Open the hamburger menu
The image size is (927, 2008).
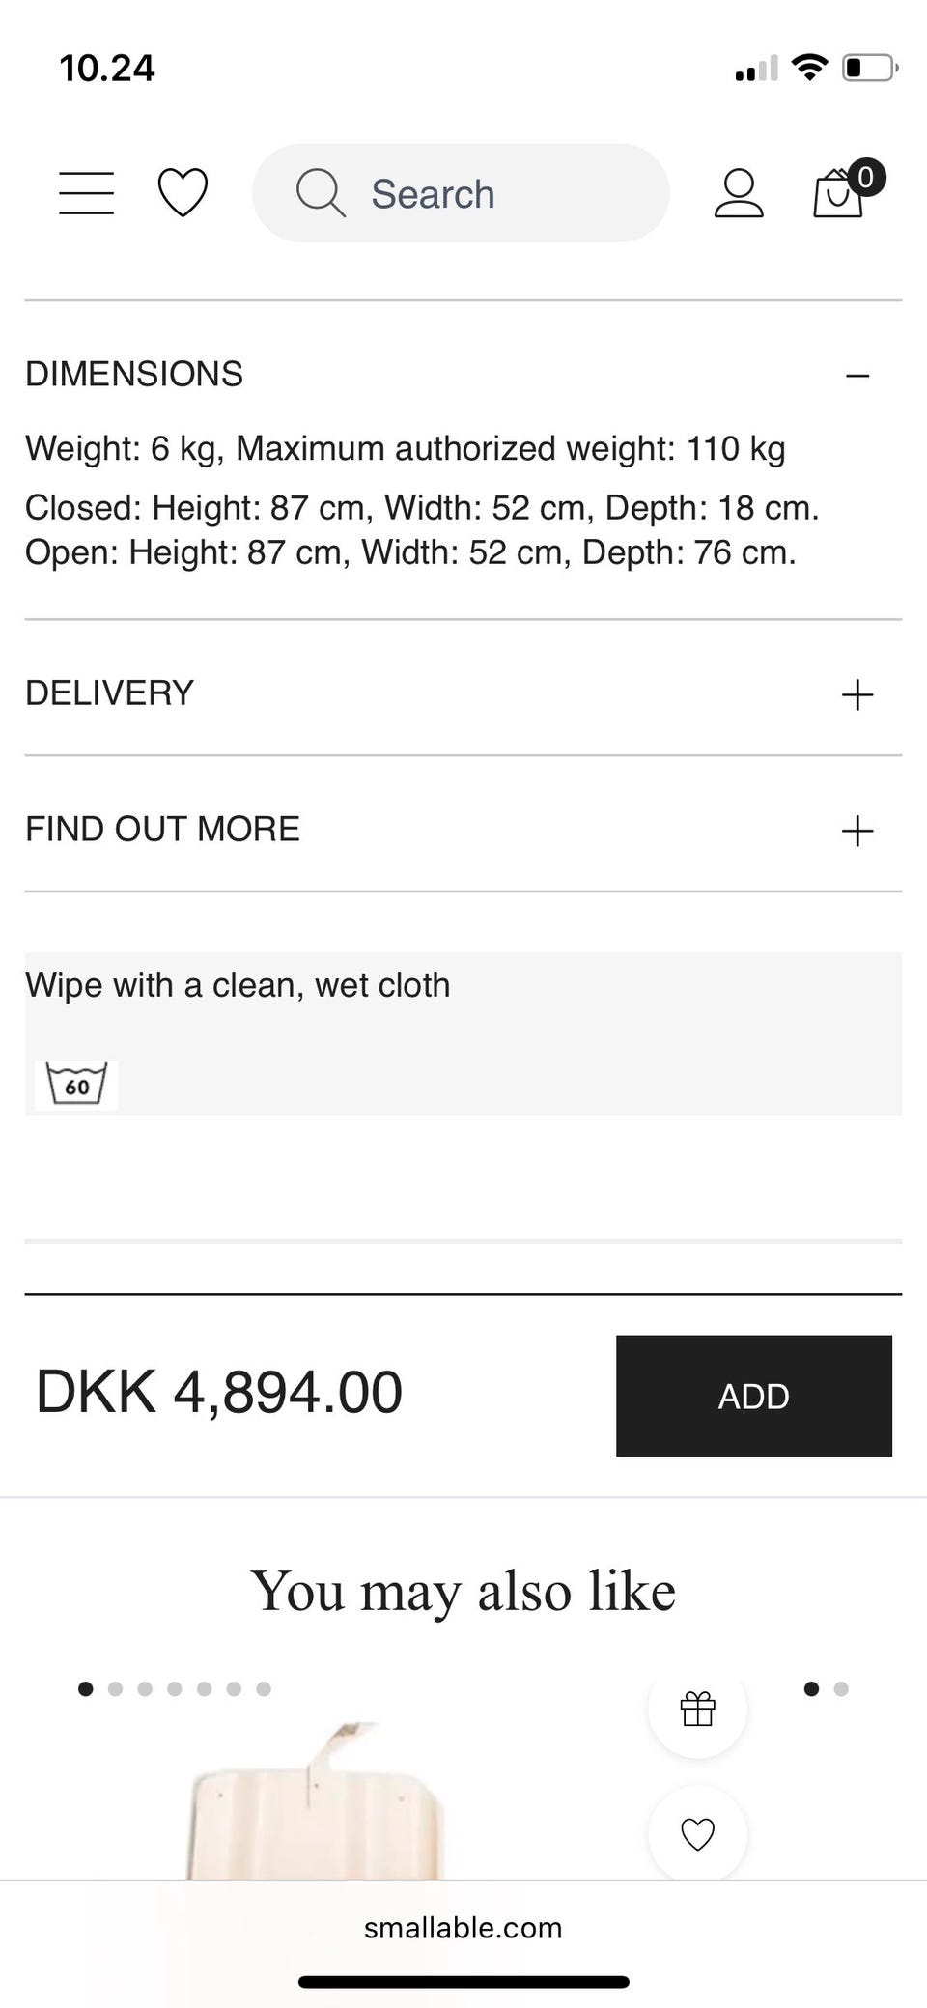[86, 193]
